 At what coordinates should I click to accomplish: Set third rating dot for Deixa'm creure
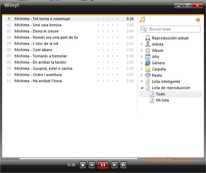108,31
